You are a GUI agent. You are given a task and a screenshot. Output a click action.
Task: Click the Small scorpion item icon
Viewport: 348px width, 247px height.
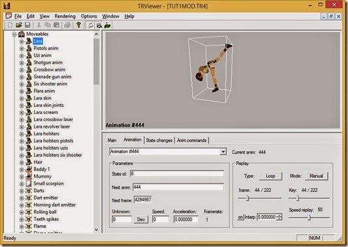point(29,183)
